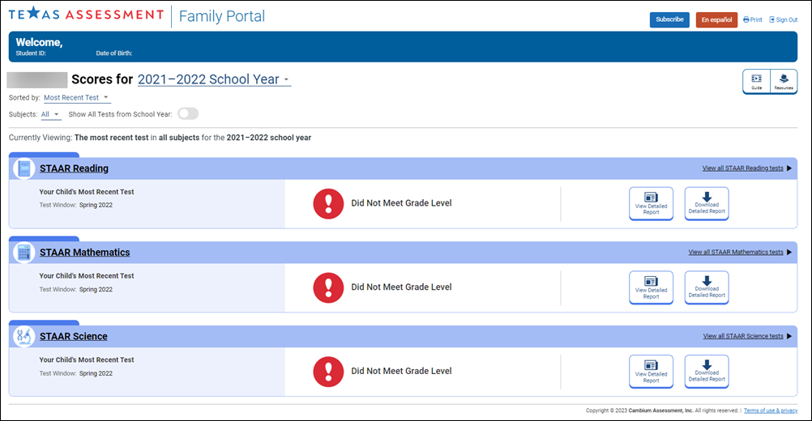Open the 2021–2022 School Year dropdown

point(214,79)
